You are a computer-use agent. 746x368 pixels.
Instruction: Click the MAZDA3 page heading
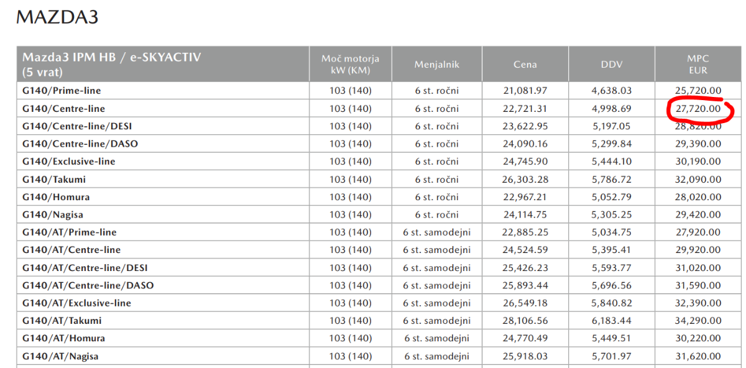point(57,18)
